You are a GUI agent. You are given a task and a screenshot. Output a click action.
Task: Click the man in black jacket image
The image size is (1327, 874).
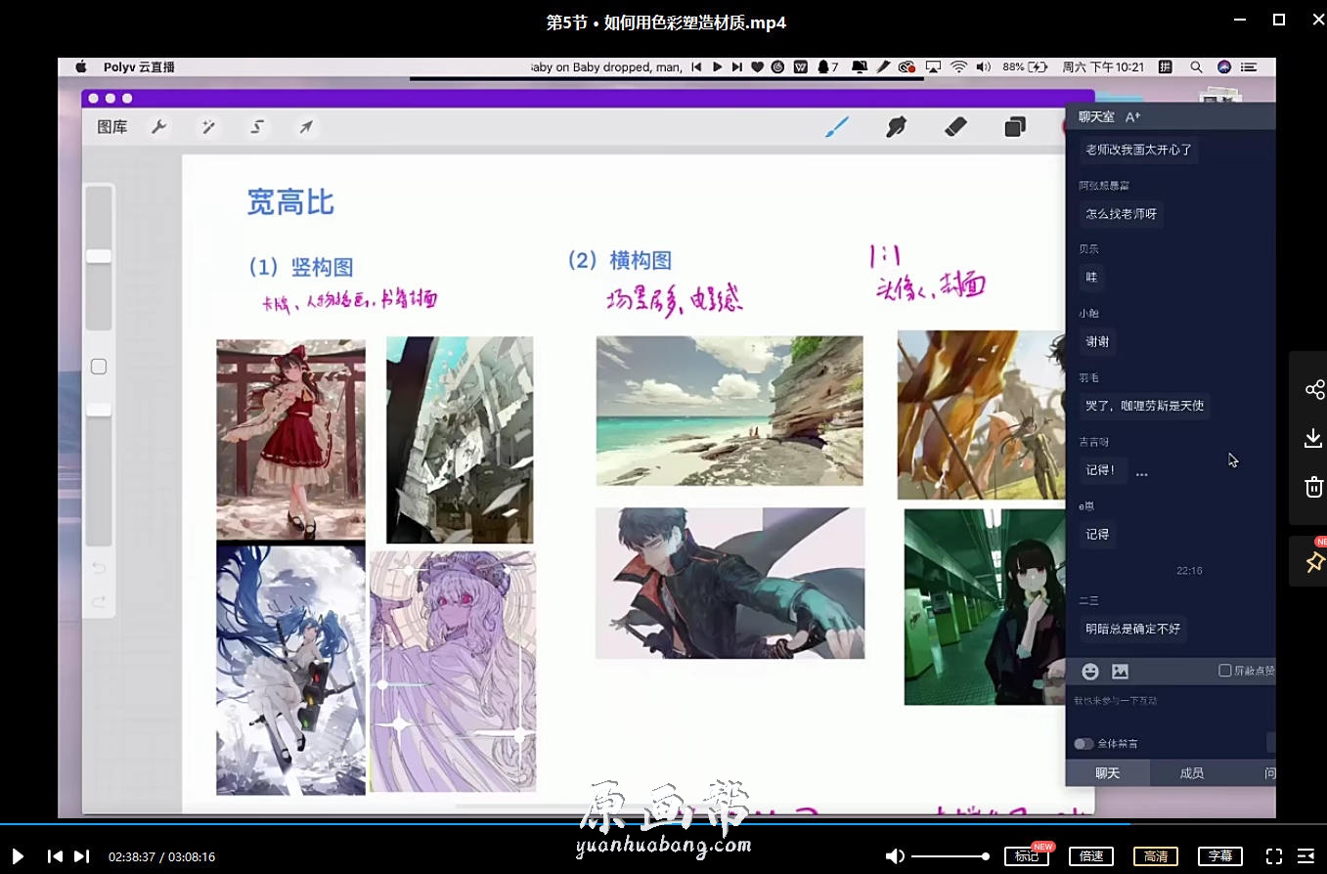(x=730, y=583)
